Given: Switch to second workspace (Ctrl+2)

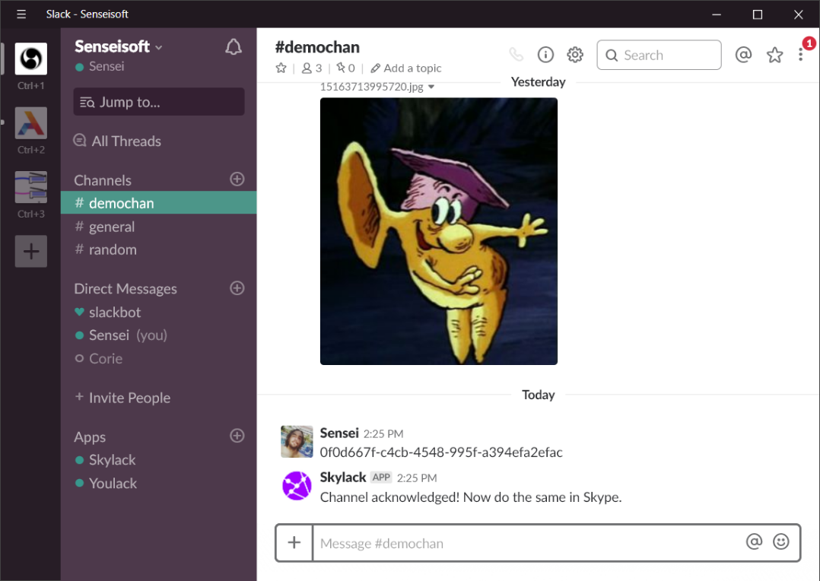Looking at the screenshot, I should 31,123.
